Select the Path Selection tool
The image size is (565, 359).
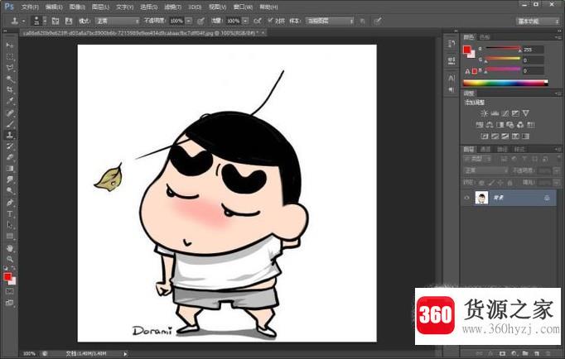click(10, 225)
